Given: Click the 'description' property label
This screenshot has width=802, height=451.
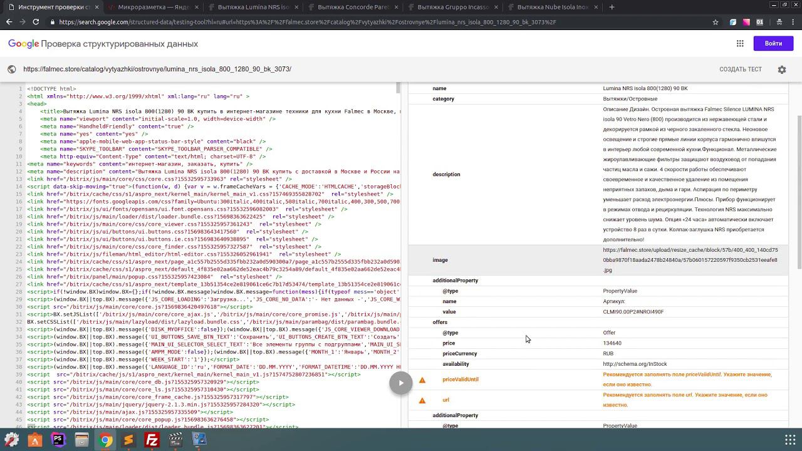Looking at the screenshot, I should pyautogui.click(x=446, y=174).
